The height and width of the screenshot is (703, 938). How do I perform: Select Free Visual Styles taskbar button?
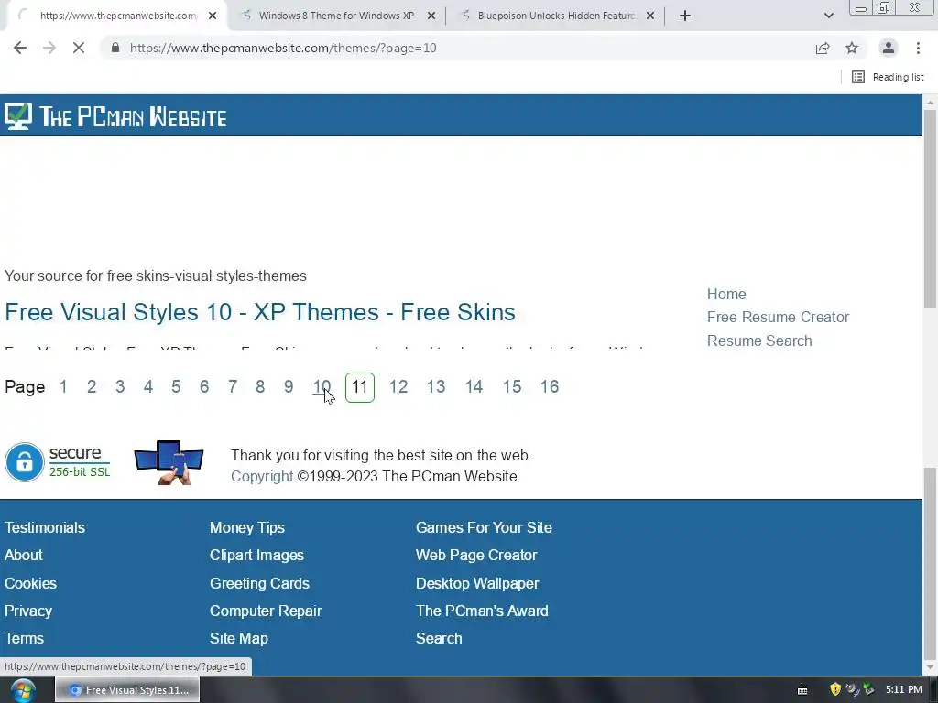[x=127, y=690]
